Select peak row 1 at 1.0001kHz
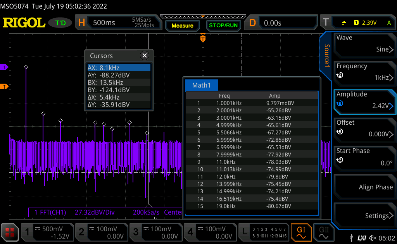The image size is (397, 244). click(x=252, y=103)
